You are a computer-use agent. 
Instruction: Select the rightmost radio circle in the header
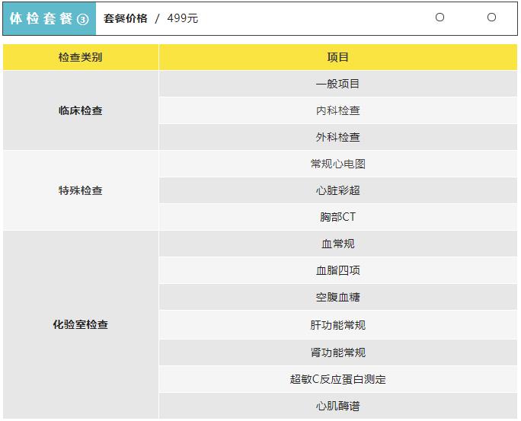[491, 18]
